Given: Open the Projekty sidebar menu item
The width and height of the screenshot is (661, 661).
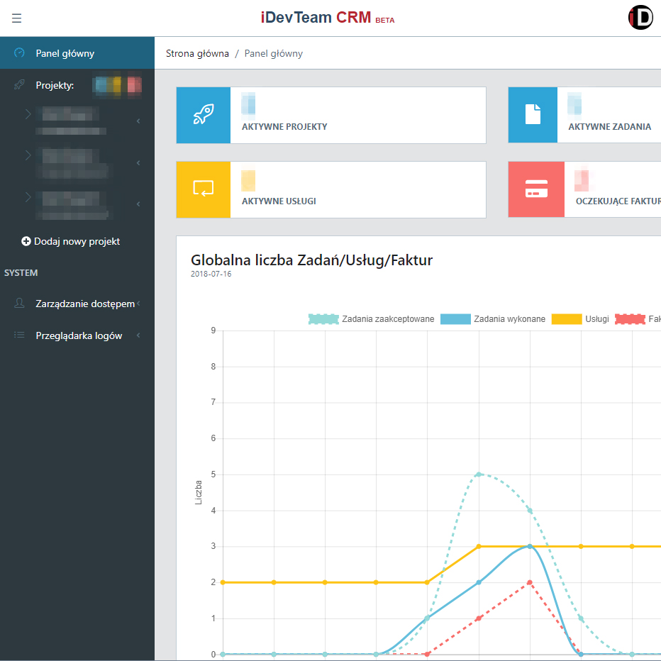Looking at the screenshot, I should [55, 86].
